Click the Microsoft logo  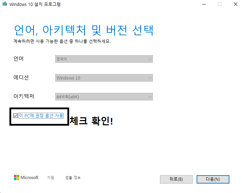(26, 178)
